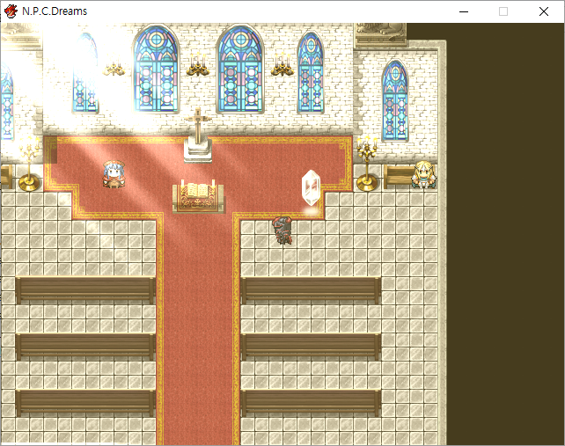Click the bottom right wooden pew
565x446 pixels.
311,403
